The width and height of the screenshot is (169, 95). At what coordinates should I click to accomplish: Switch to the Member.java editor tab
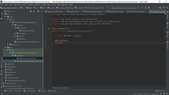[x=74, y=12]
